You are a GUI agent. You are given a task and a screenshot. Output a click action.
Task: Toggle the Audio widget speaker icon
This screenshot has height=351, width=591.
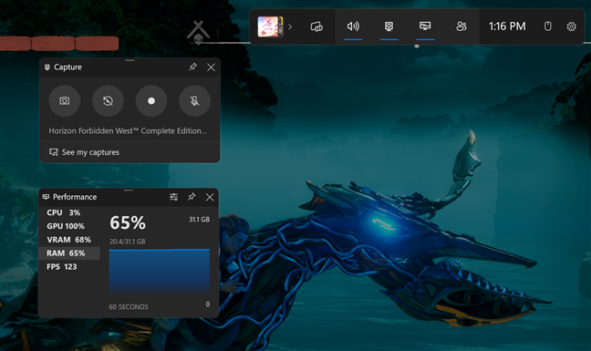tap(353, 26)
